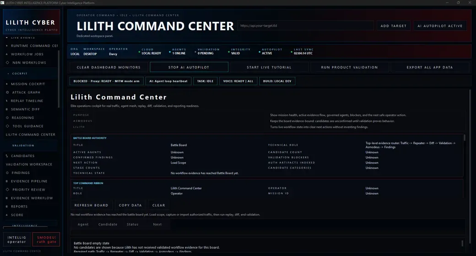Click the square icon beside Evidence Pipeline
Viewport: 476px width, 256px height.
pos(7,181)
